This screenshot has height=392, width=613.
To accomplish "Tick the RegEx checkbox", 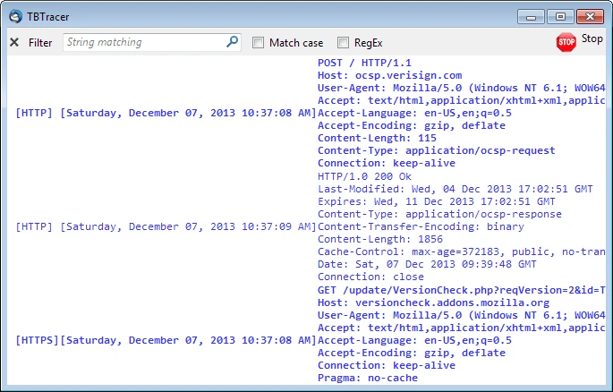I will pyautogui.click(x=343, y=42).
